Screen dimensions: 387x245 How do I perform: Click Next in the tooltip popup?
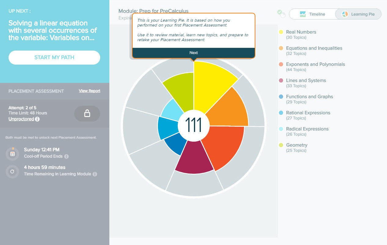194,53
